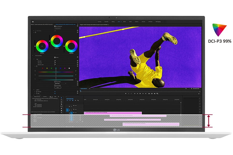The image size is (233, 155).
Task: Collapse the Key section
Action: (x=34, y=59)
